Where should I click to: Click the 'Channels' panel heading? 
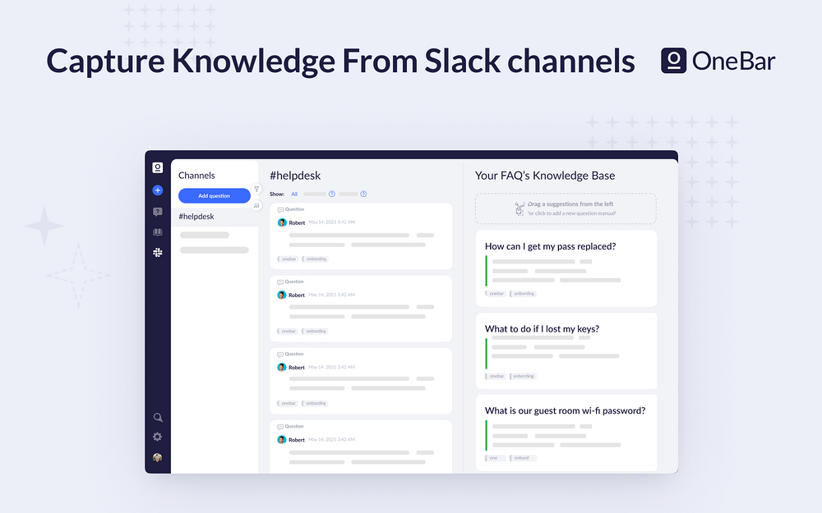click(196, 176)
